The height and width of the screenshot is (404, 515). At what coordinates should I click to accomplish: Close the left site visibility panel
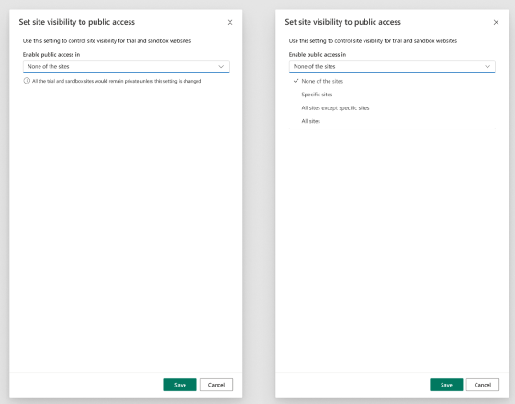[230, 22]
